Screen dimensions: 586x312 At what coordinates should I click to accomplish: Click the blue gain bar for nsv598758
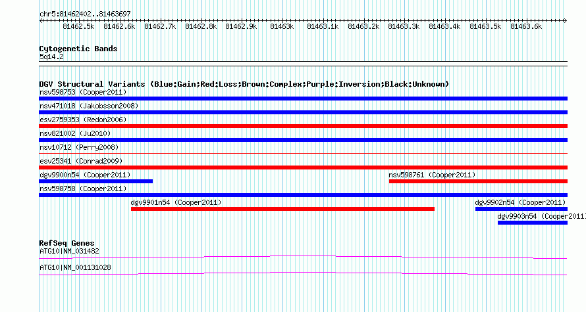(303, 195)
